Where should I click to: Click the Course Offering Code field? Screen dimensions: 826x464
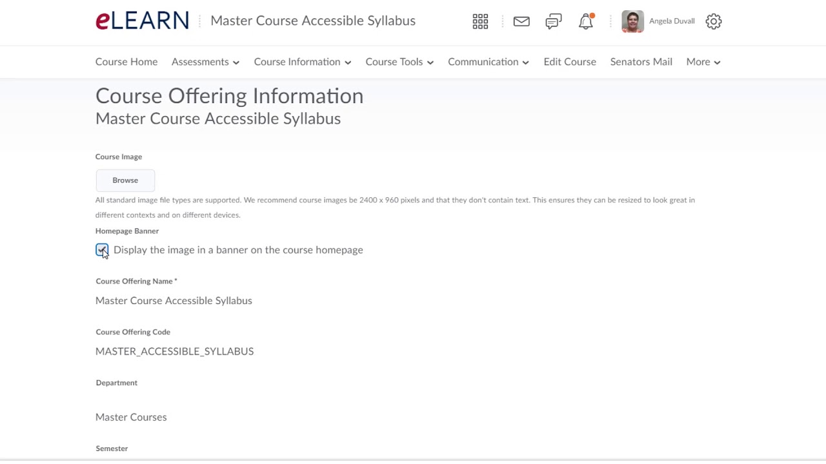tap(174, 351)
